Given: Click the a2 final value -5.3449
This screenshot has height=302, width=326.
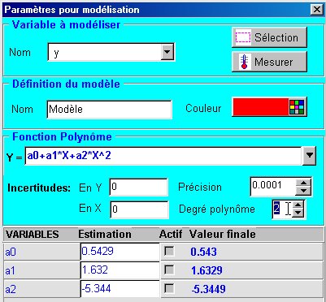Looking at the screenshot, I should 208,289.
